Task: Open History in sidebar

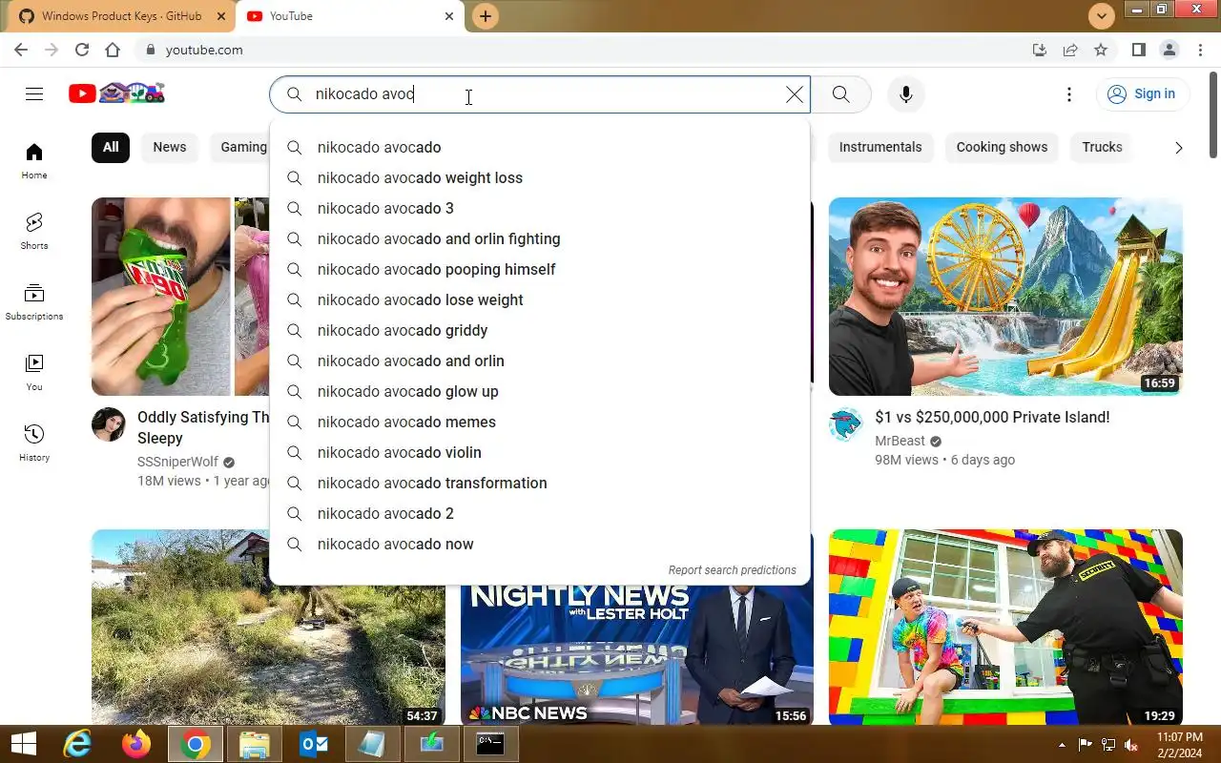Action: [34, 443]
